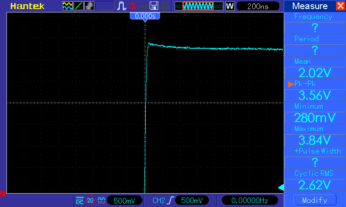
Task: Click the Minimum value 280mV
Action: point(315,118)
